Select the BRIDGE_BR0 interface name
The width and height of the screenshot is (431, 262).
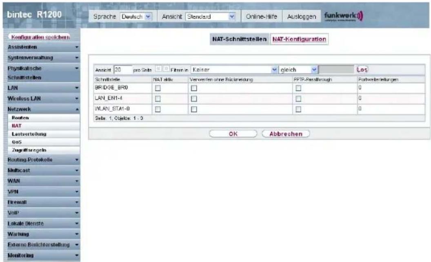point(111,88)
